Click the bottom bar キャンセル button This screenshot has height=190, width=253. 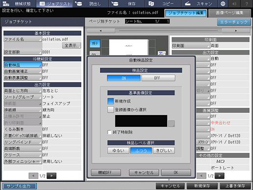coord(170,186)
